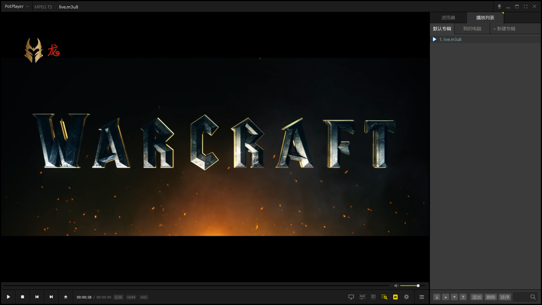Viewport: 542px width, 305px height.
Task: Move playlist item to bottom
Action: (x=463, y=297)
